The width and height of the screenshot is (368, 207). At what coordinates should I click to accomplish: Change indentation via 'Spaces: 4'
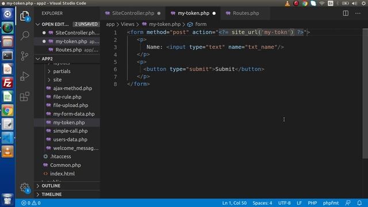pyautogui.click(x=262, y=203)
